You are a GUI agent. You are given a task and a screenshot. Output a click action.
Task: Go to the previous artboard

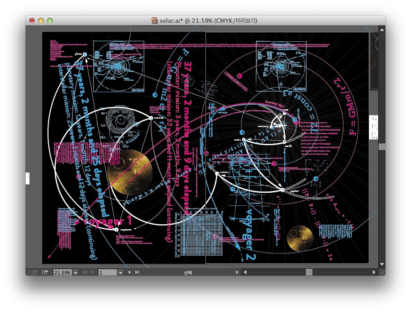[92, 272]
